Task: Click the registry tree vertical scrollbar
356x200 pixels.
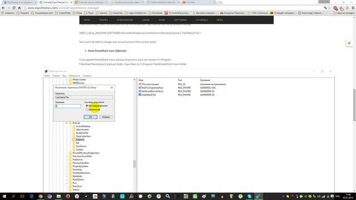Action: click(135, 164)
